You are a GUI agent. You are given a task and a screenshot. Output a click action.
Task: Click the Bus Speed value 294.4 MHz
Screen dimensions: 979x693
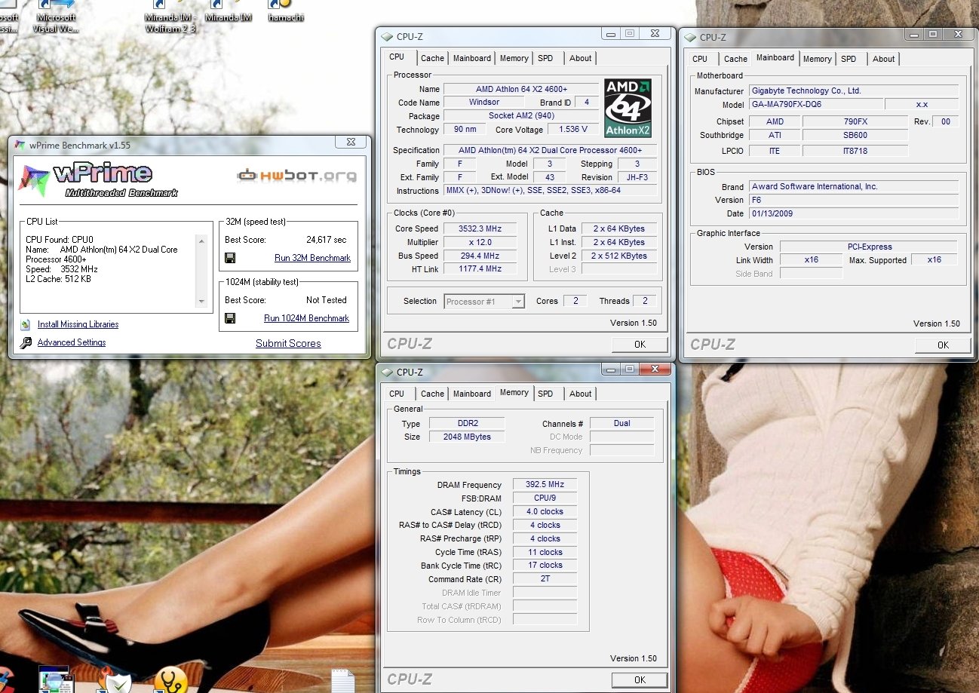point(480,256)
